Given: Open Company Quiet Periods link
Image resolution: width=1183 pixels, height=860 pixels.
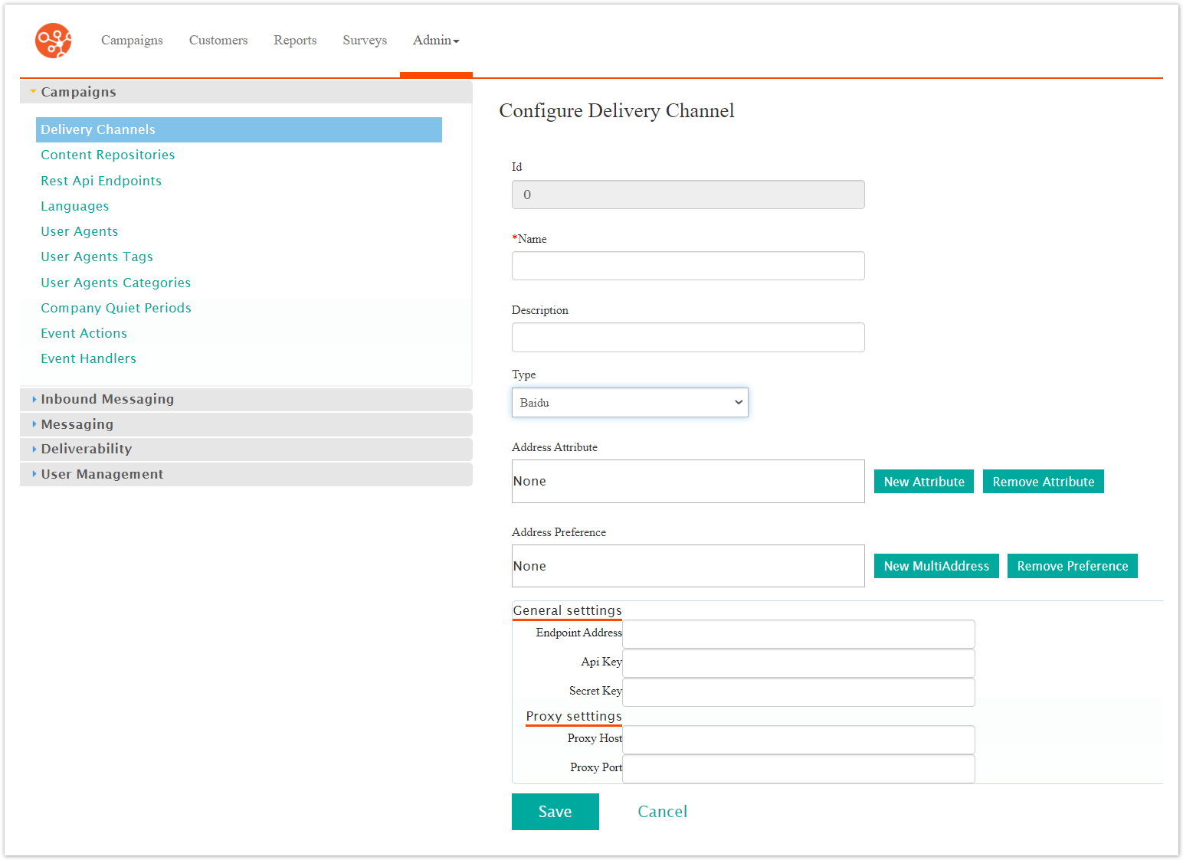Looking at the screenshot, I should point(116,308).
